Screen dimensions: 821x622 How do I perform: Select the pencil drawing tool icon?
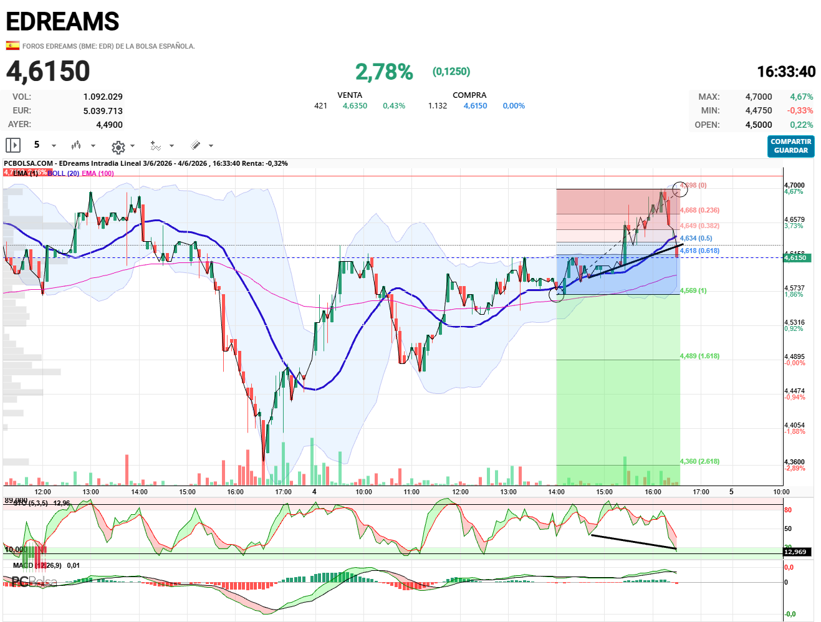tap(195, 145)
